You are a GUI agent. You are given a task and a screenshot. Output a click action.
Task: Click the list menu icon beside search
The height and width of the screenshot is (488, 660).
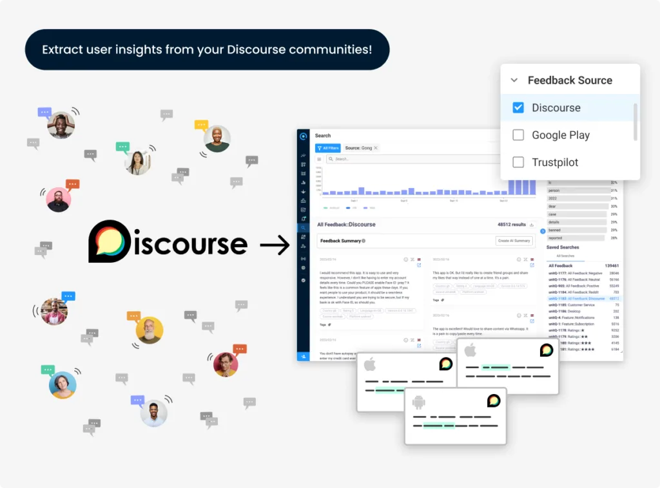pos(319,159)
